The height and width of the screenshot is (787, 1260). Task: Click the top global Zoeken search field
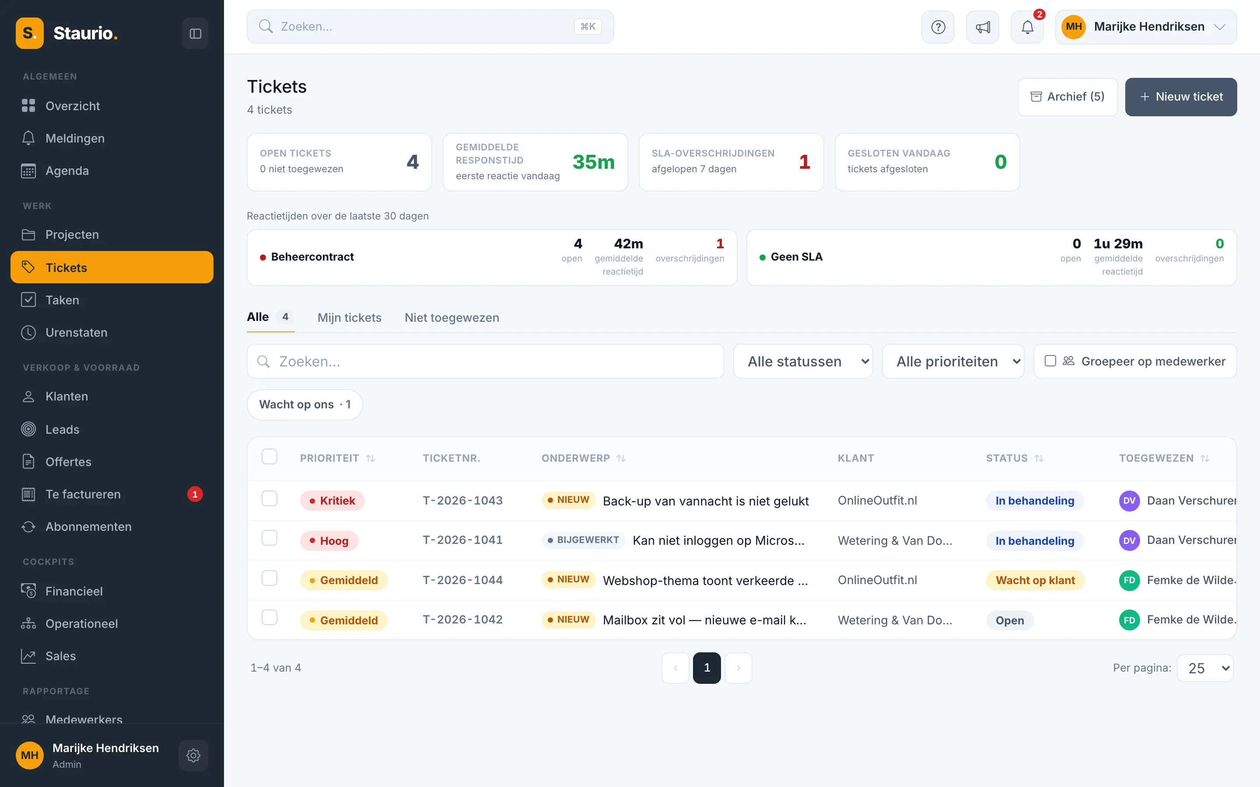click(430, 27)
